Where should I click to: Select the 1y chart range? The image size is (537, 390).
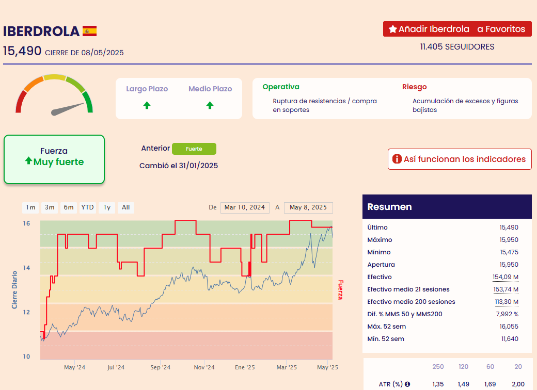[107, 207]
